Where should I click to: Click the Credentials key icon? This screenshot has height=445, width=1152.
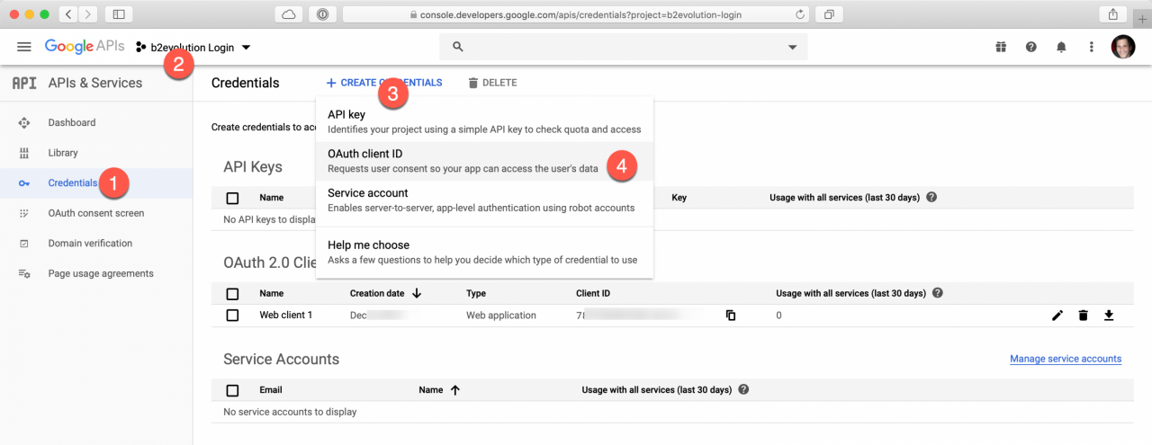point(24,183)
